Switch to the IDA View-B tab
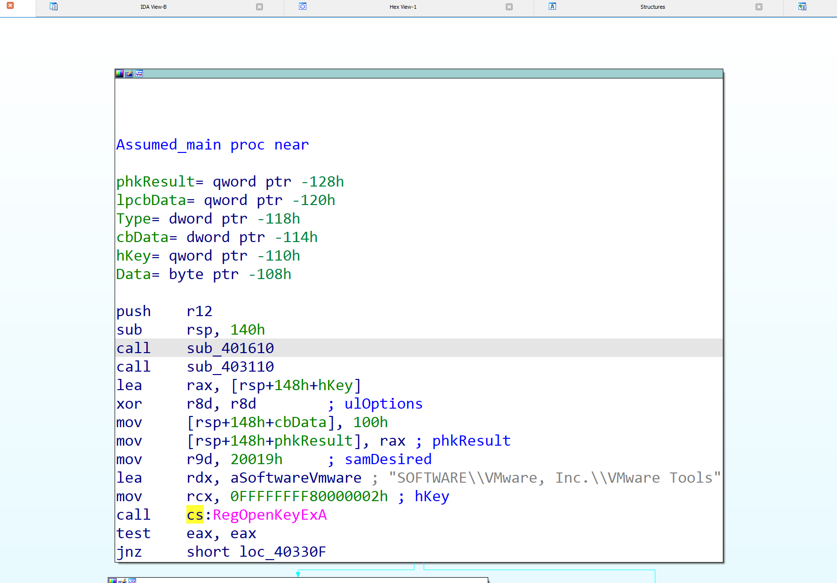837x583 pixels. coord(154,7)
